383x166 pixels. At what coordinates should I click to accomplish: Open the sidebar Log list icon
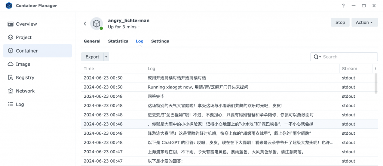coord(10,104)
